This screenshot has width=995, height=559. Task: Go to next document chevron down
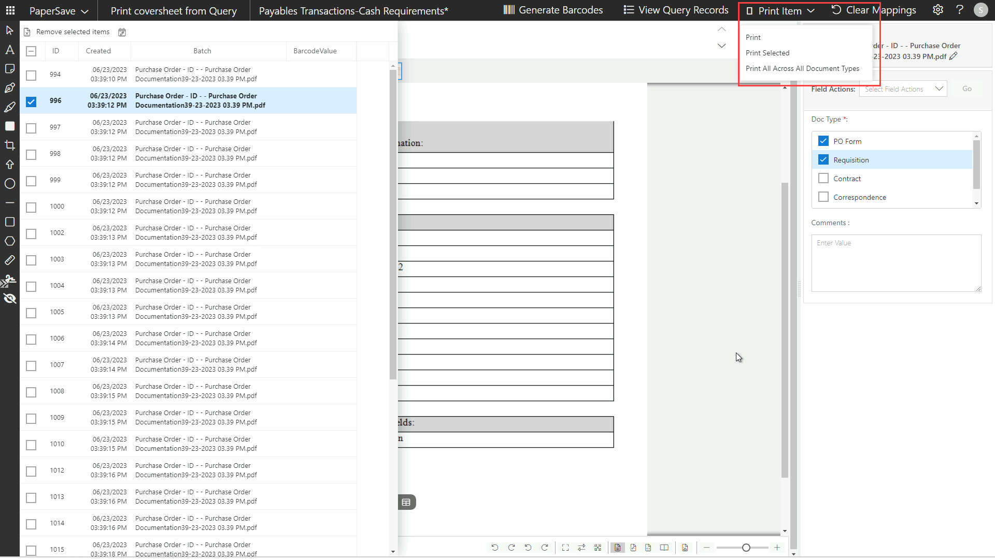click(721, 46)
